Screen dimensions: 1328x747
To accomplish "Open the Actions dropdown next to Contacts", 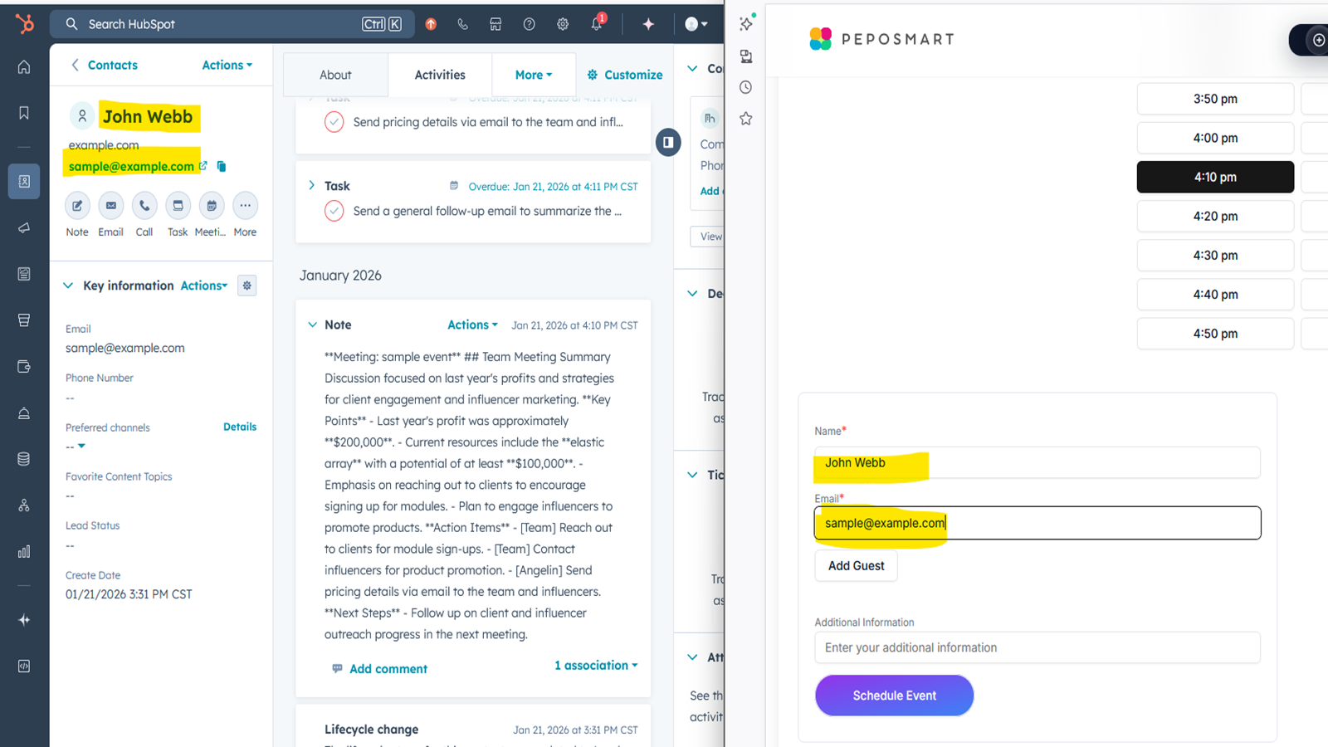I will point(225,65).
